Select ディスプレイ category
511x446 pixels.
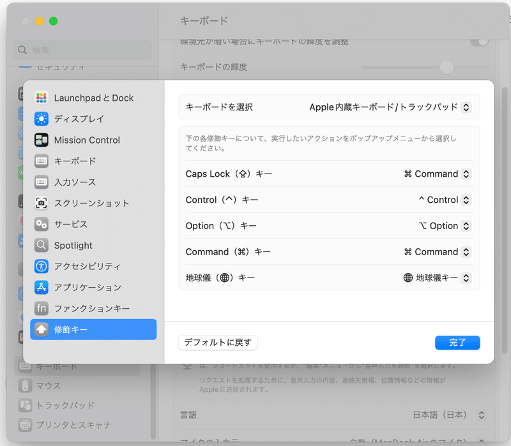click(x=93, y=119)
